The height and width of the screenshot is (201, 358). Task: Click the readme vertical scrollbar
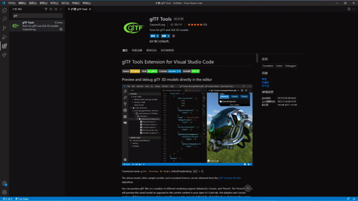click(x=257, y=58)
